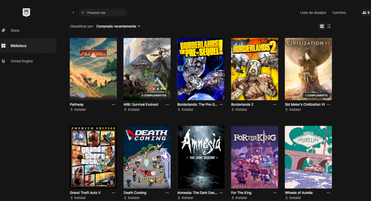Open Lista de desejos link
This screenshot has width=371, height=201.
[313, 12]
